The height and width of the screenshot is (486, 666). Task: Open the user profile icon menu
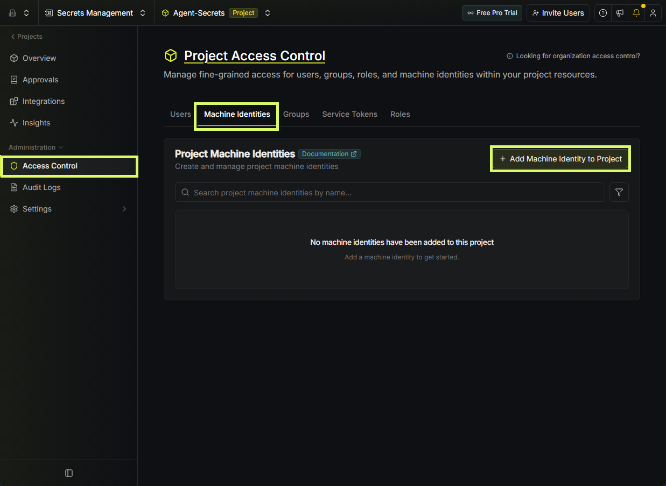click(653, 13)
